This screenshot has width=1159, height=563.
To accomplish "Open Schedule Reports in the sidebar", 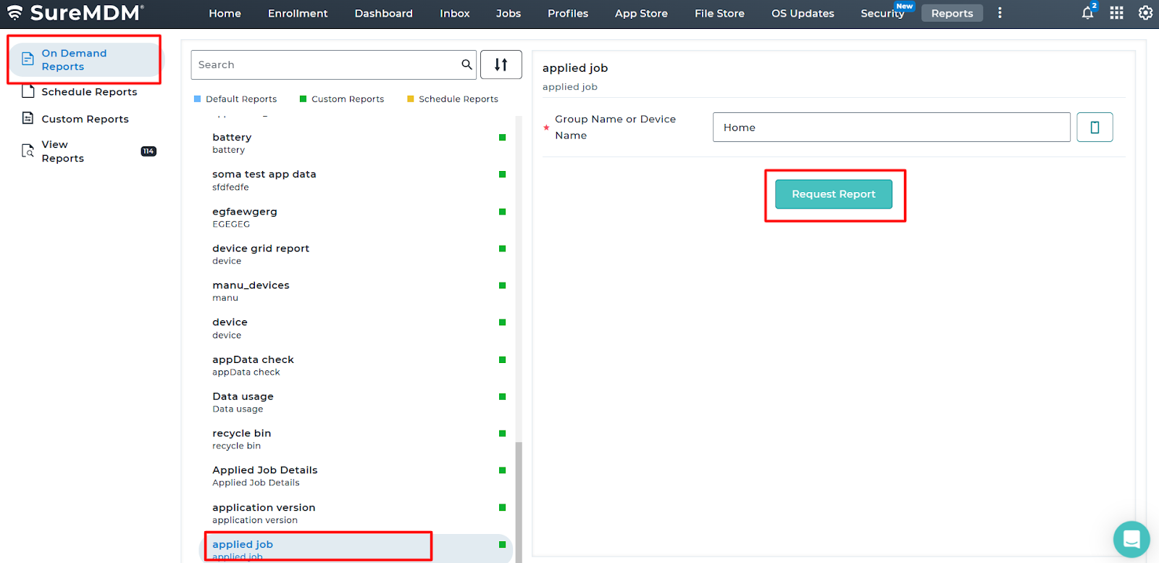I will [x=88, y=92].
